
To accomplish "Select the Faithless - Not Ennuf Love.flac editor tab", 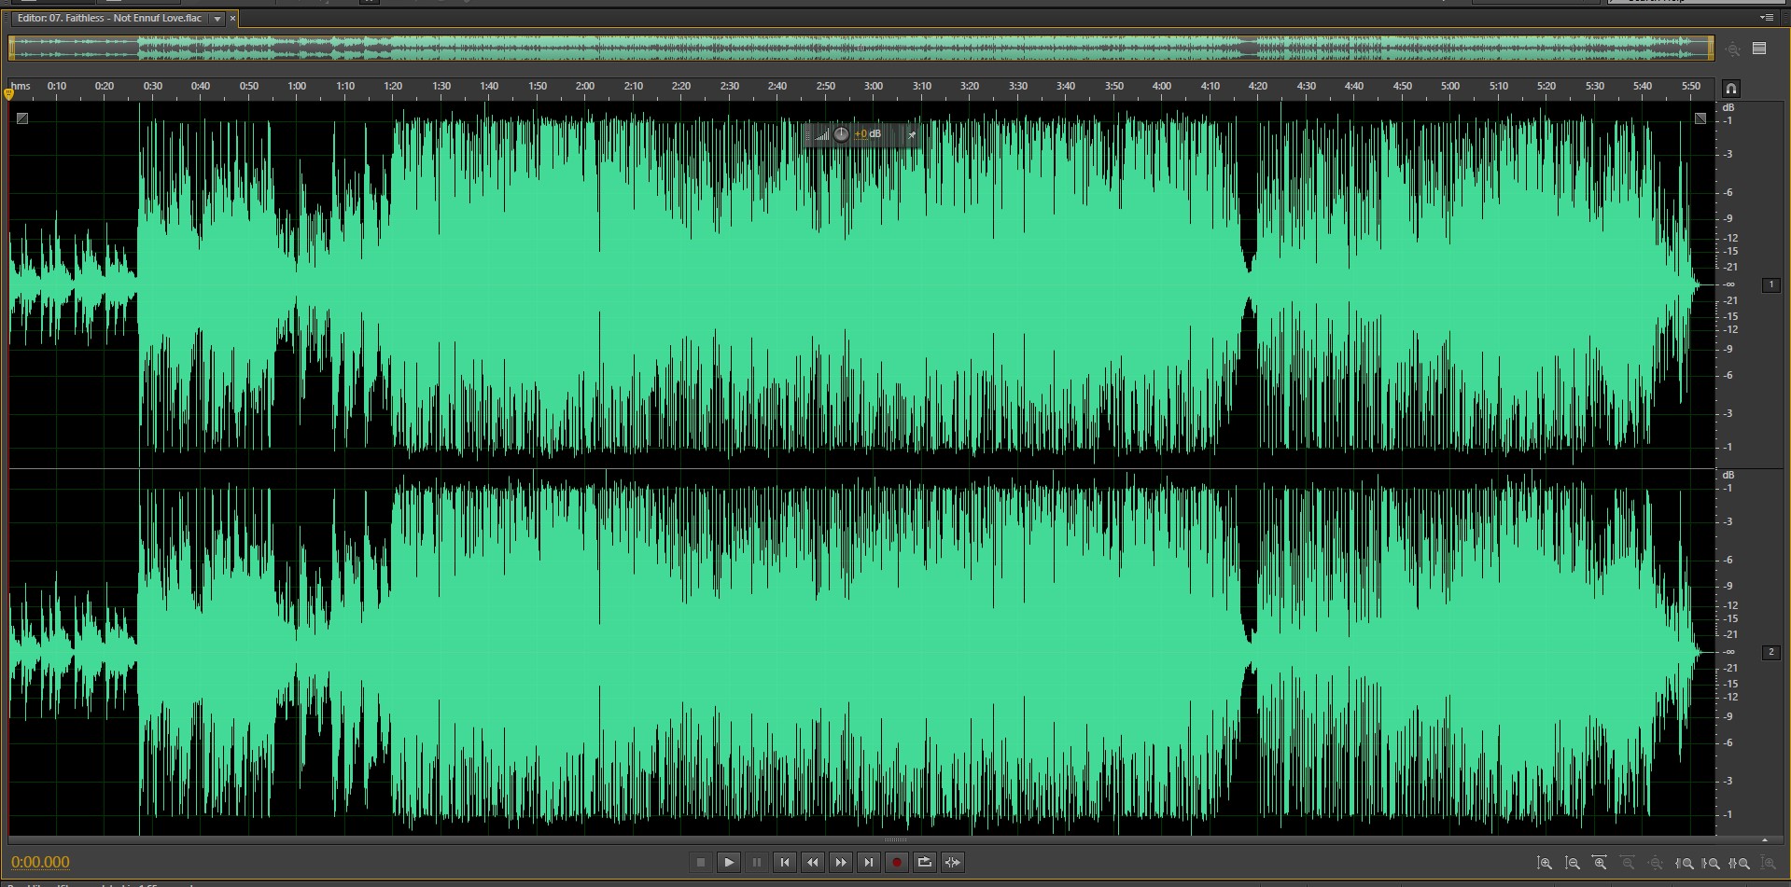I will 109,19.
